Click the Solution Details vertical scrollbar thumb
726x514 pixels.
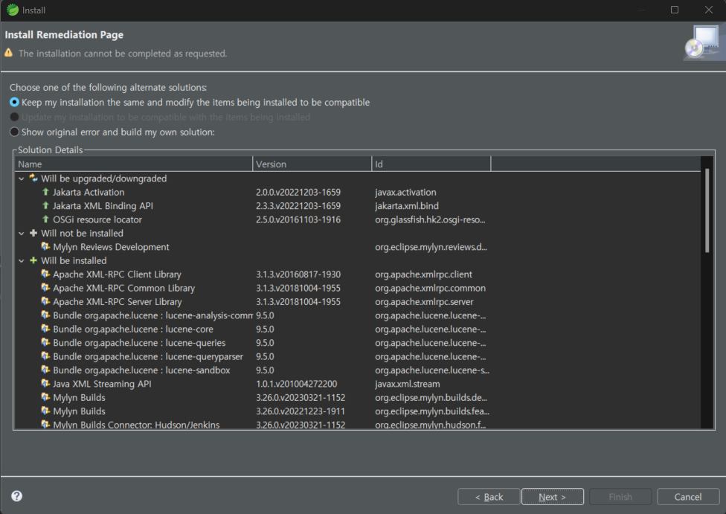click(707, 211)
